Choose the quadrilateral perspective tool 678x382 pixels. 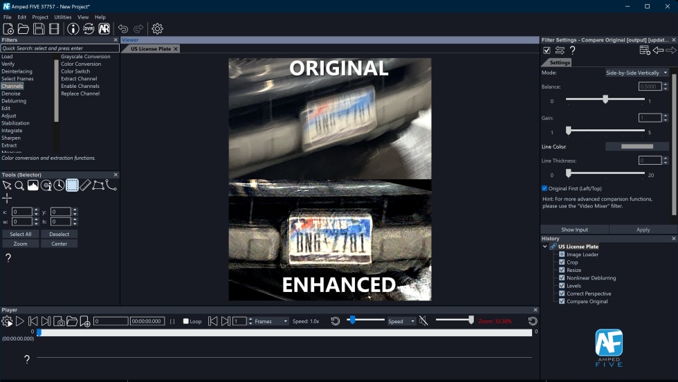98,185
